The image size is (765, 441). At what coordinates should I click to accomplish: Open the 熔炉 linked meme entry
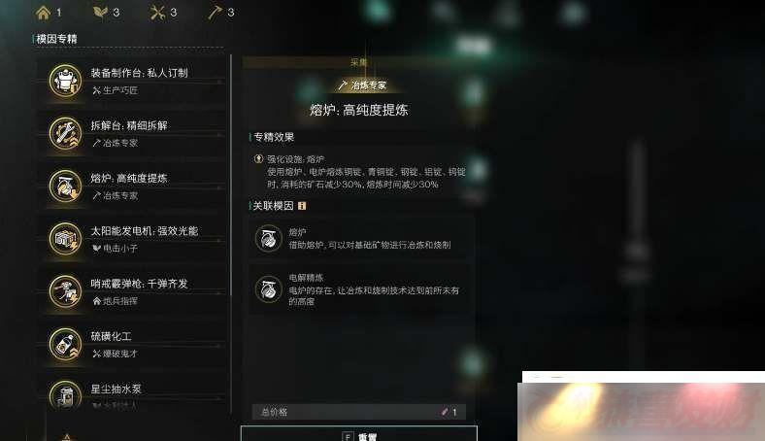(360, 239)
